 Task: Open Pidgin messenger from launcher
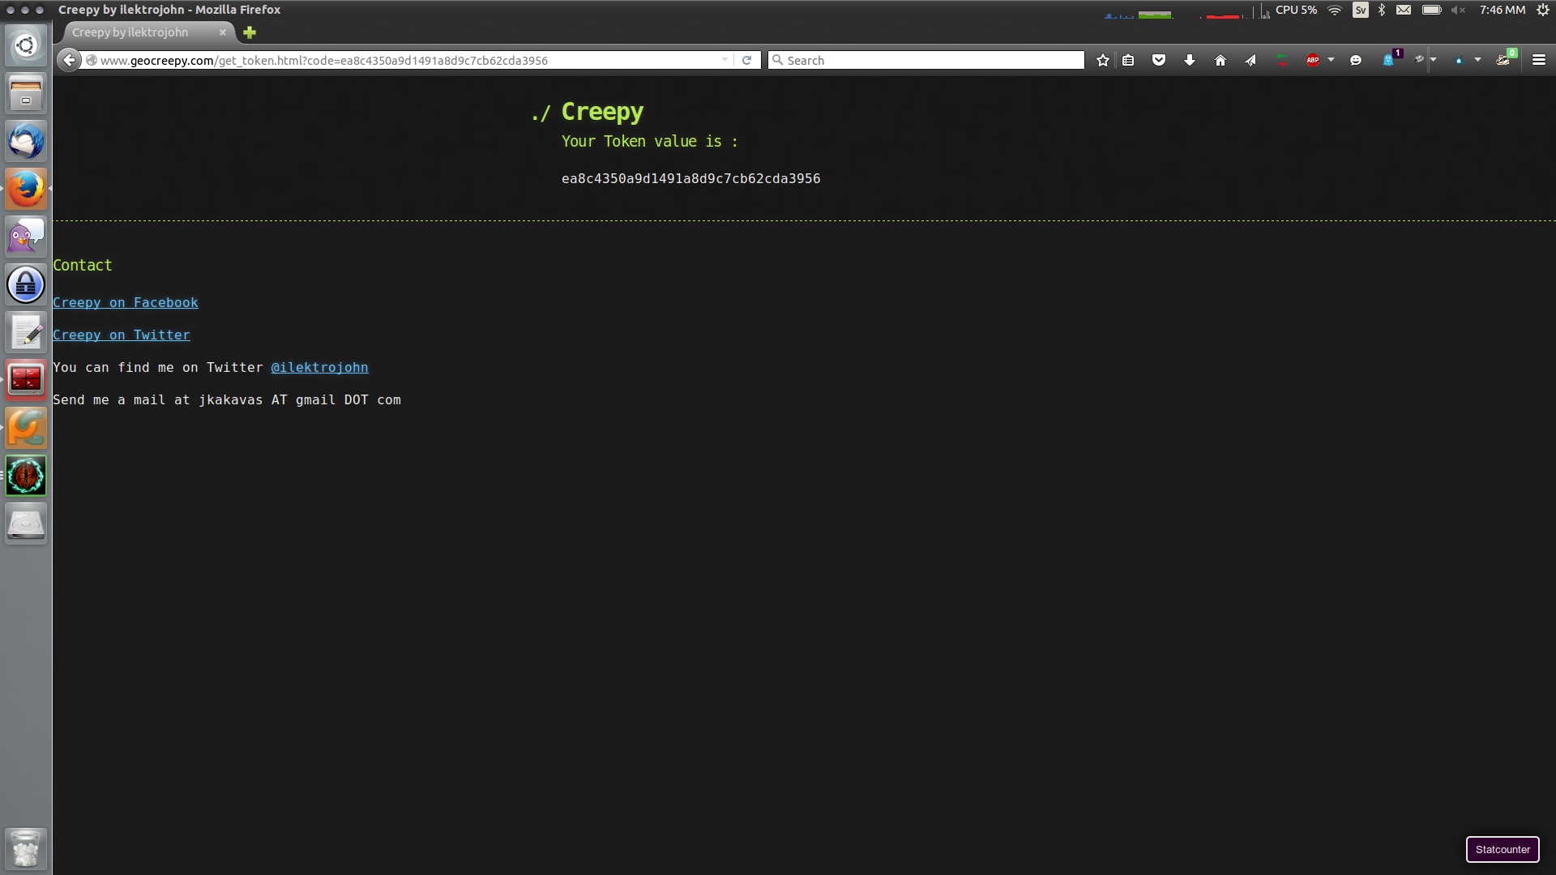click(x=26, y=237)
